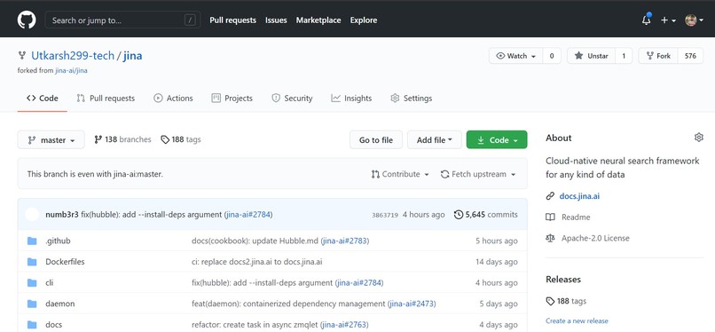Screen dimensions: 715x332
Task: View the 5,645 commits history
Action: [486, 214]
